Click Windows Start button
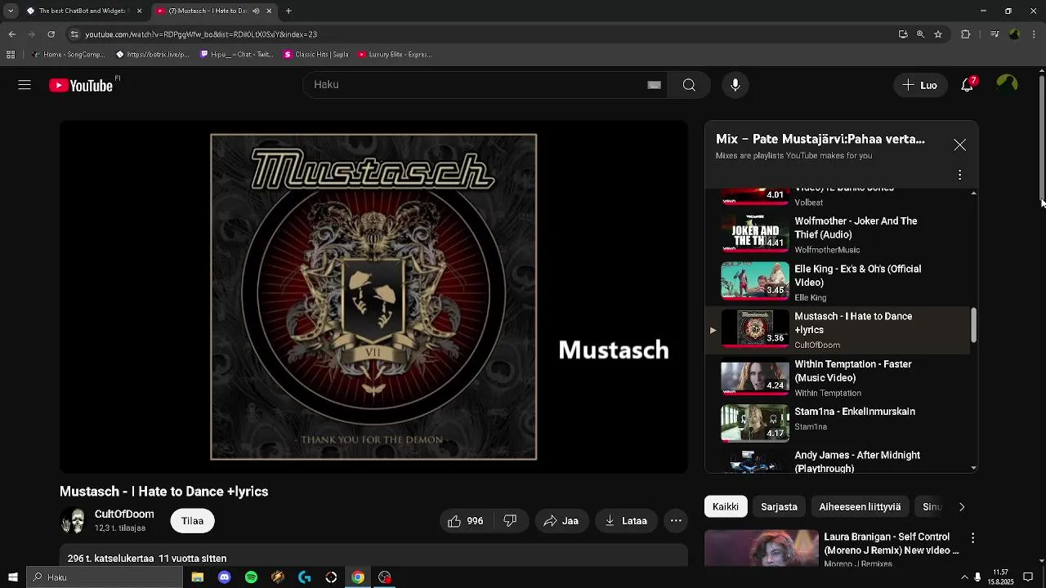This screenshot has width=1046, height=588. click(x=12, y=577)
